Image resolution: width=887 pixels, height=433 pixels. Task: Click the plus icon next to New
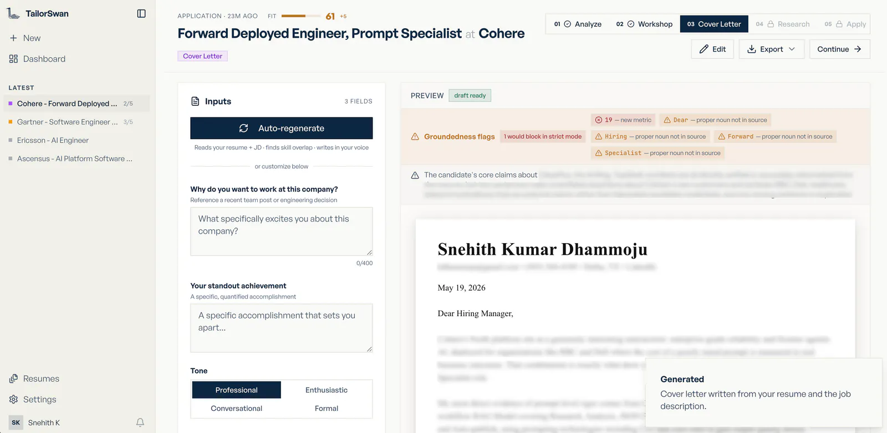pyautogui.click(x=13, y=38)
